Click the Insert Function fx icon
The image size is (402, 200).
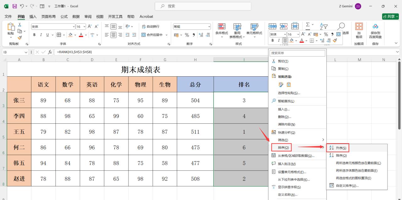[50, 52]
